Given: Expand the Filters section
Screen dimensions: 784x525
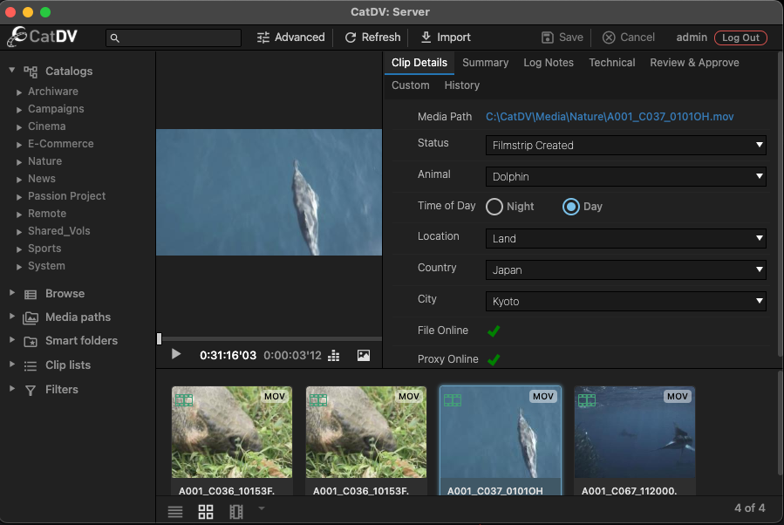Looking at the screenshot, I should point(12,388).
